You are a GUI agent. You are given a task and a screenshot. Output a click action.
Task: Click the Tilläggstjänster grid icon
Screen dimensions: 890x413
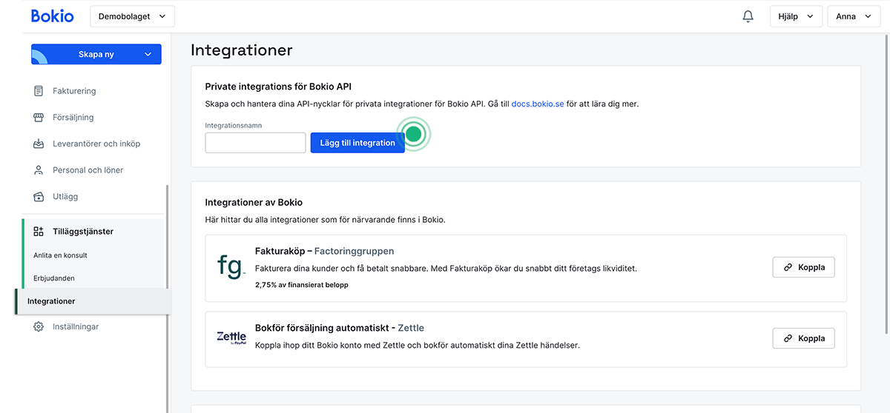[x=39, y=232]
